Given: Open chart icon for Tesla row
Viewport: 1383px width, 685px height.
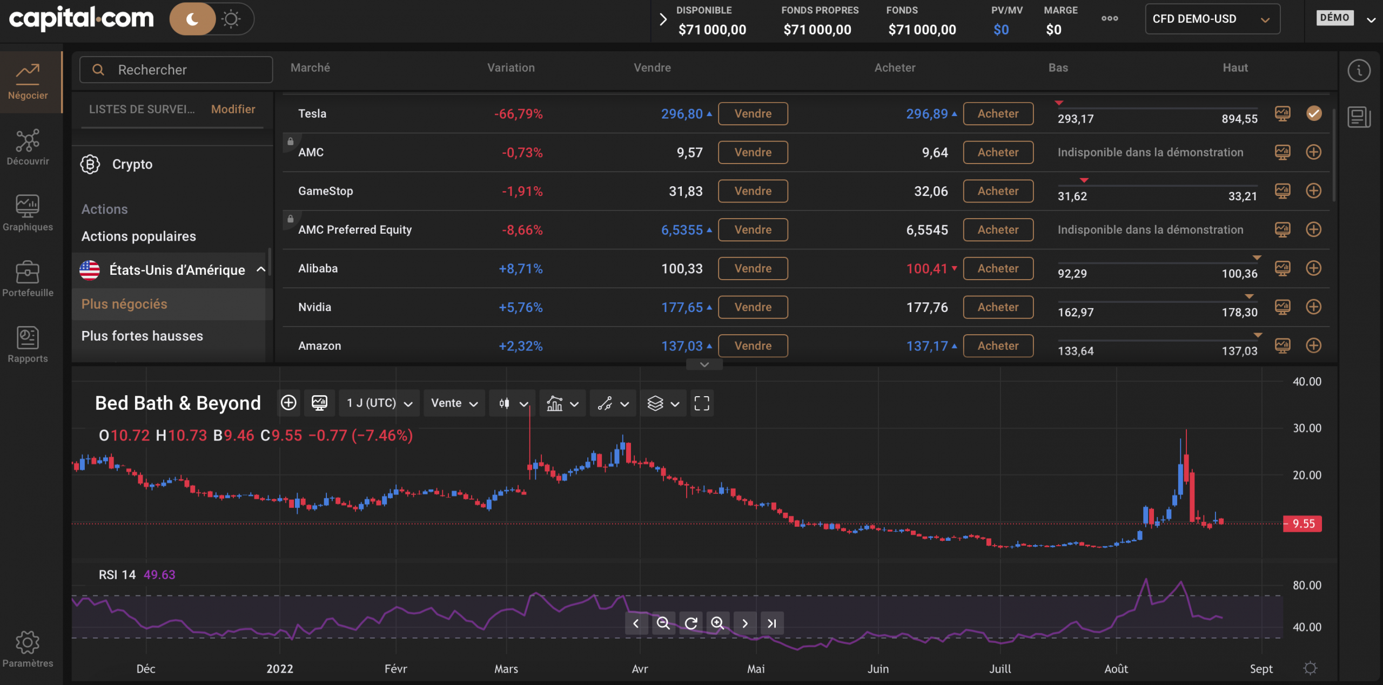Looking at the screenshot, I should pos(1283,113).
